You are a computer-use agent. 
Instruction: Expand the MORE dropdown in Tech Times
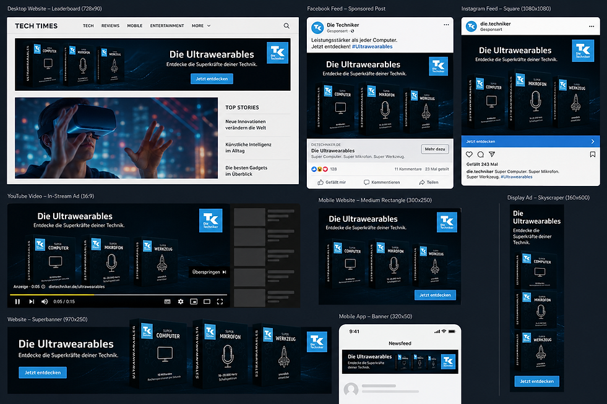[201, 26]
